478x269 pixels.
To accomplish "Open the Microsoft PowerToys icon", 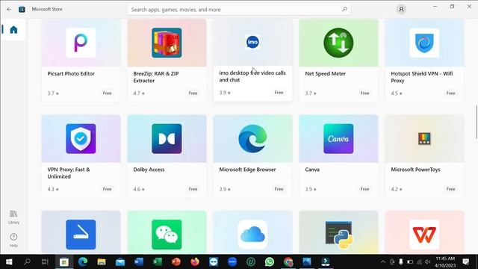I will (424, 138).
